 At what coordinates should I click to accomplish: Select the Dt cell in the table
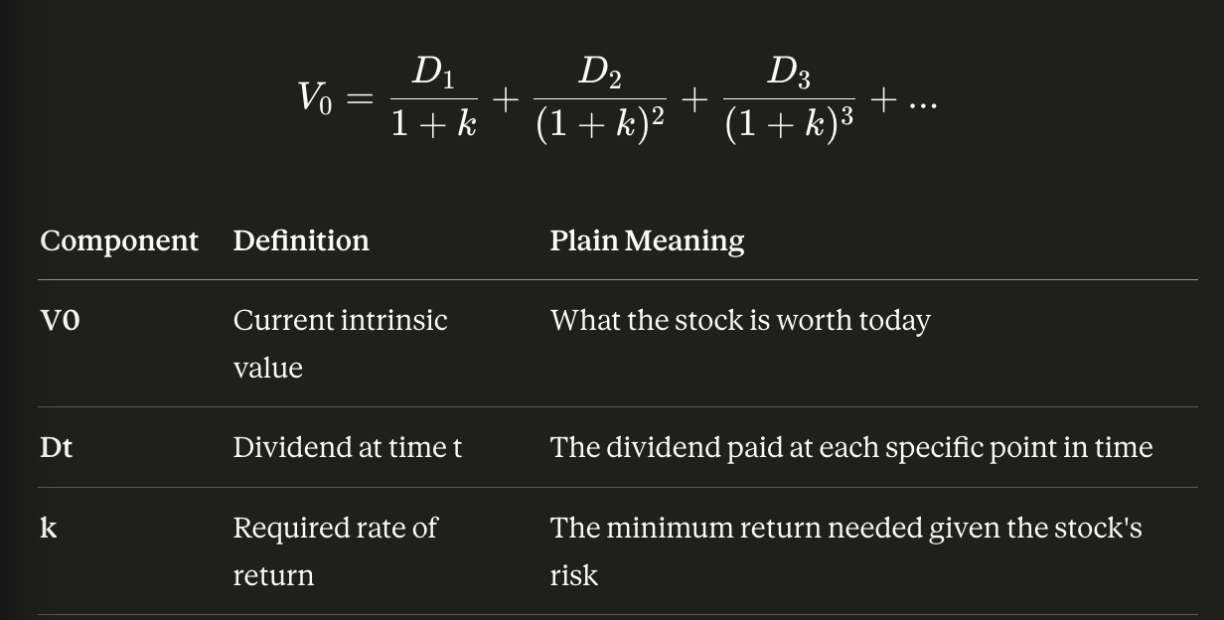[56, 448]
